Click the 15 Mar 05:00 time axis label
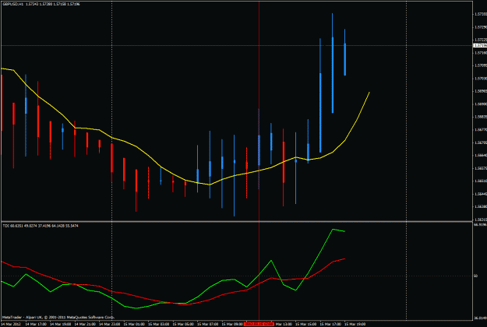This screenshot has height=327, width=487. pos(183,324)
